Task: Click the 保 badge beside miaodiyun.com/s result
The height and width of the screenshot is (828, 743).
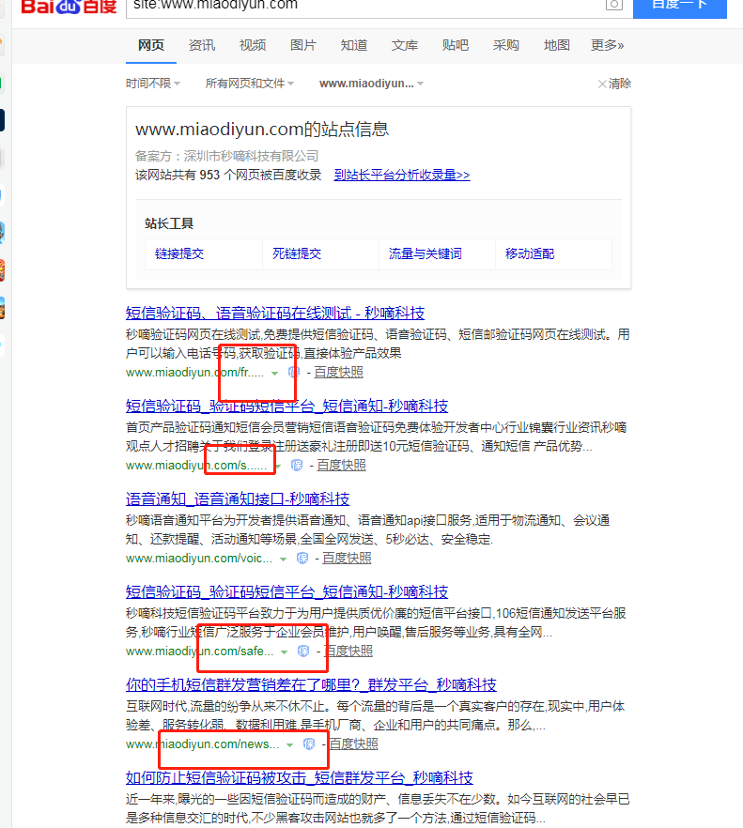Action: pyautogui.click(x=296, y=465)
